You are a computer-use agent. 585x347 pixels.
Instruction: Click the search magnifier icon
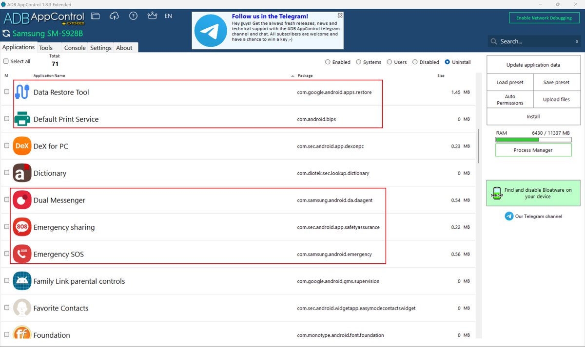tap(494, 42)
